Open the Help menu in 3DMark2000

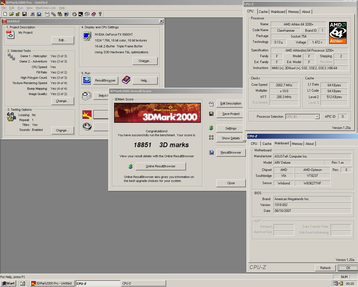click(x=62, y=8)
